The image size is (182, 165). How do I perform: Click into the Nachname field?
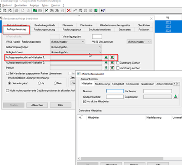coord(157,91)
